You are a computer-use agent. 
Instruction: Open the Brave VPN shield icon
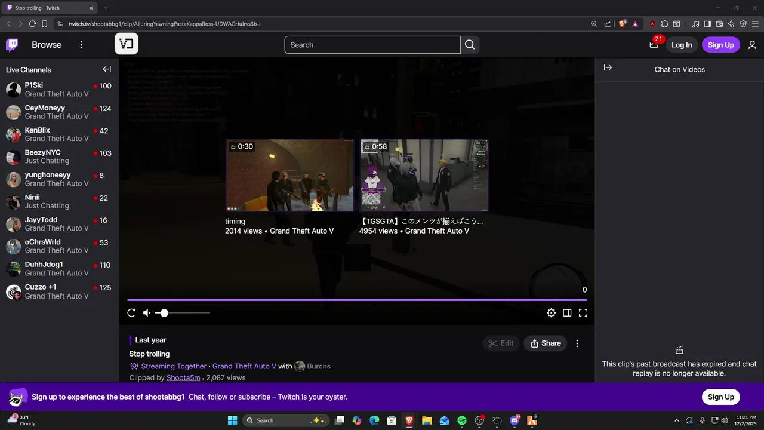pyautogui.click(x=743, y=24)
